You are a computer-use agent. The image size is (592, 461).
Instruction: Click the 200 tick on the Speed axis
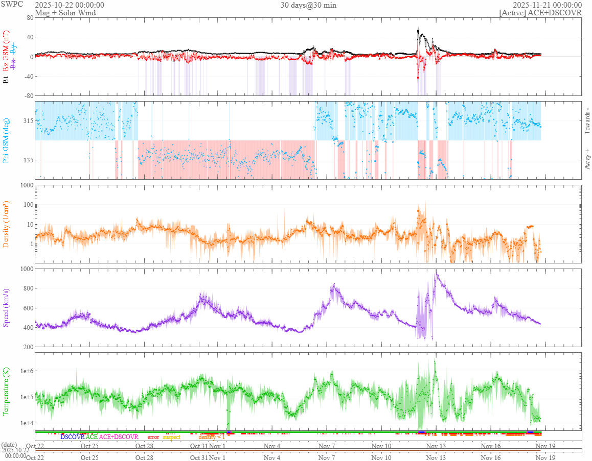[x=29, y=347]
